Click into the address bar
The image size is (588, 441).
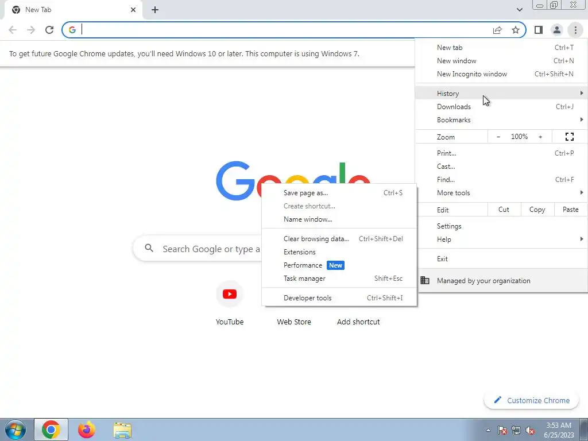285,30
